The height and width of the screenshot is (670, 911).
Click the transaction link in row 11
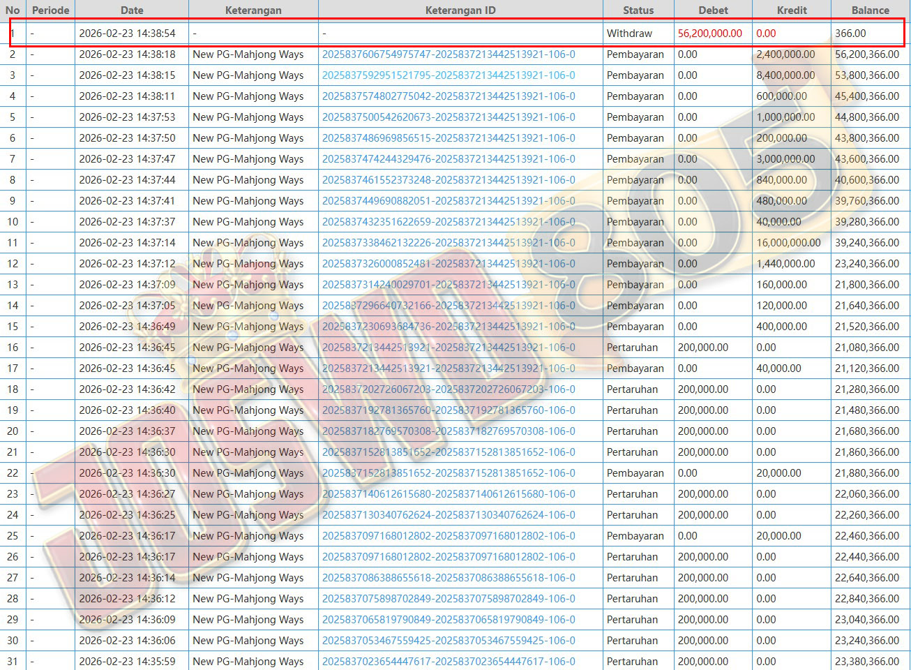(449, 243)
